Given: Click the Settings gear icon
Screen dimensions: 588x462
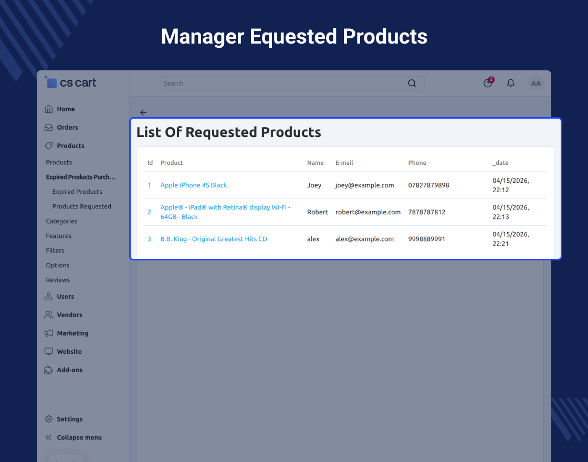Looking at the screenshot, I should pos(49,419).
